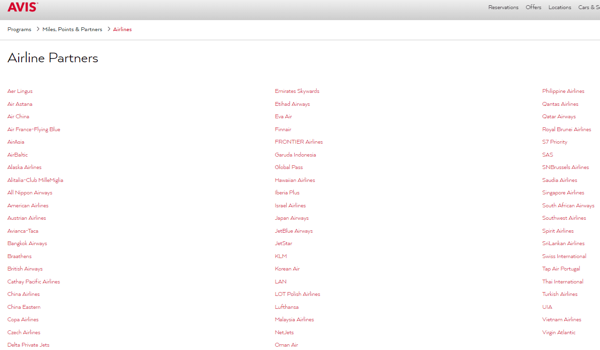Click the AVIS logo
Viewport: 600px width, 350px height.
coord(23,7)
